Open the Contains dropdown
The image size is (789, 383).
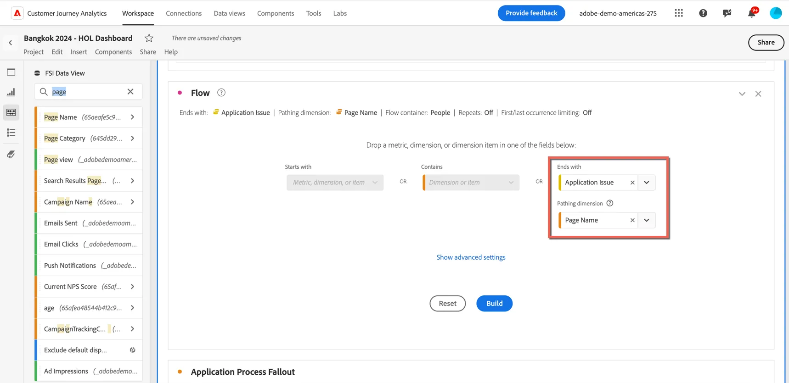[x=471, y=183]
